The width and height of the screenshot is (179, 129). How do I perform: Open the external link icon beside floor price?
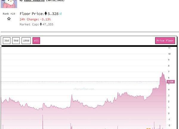point(61,14)
